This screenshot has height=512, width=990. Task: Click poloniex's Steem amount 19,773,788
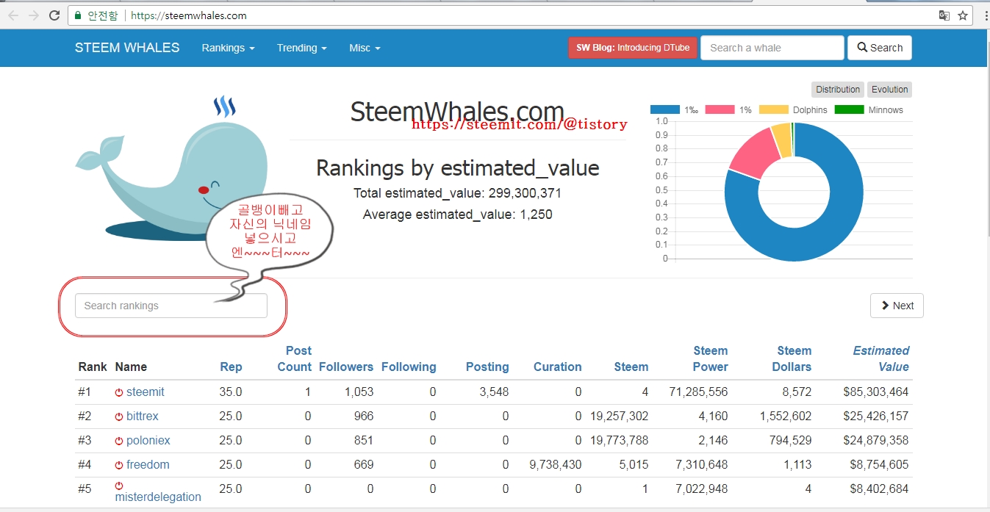coord(620,441)
